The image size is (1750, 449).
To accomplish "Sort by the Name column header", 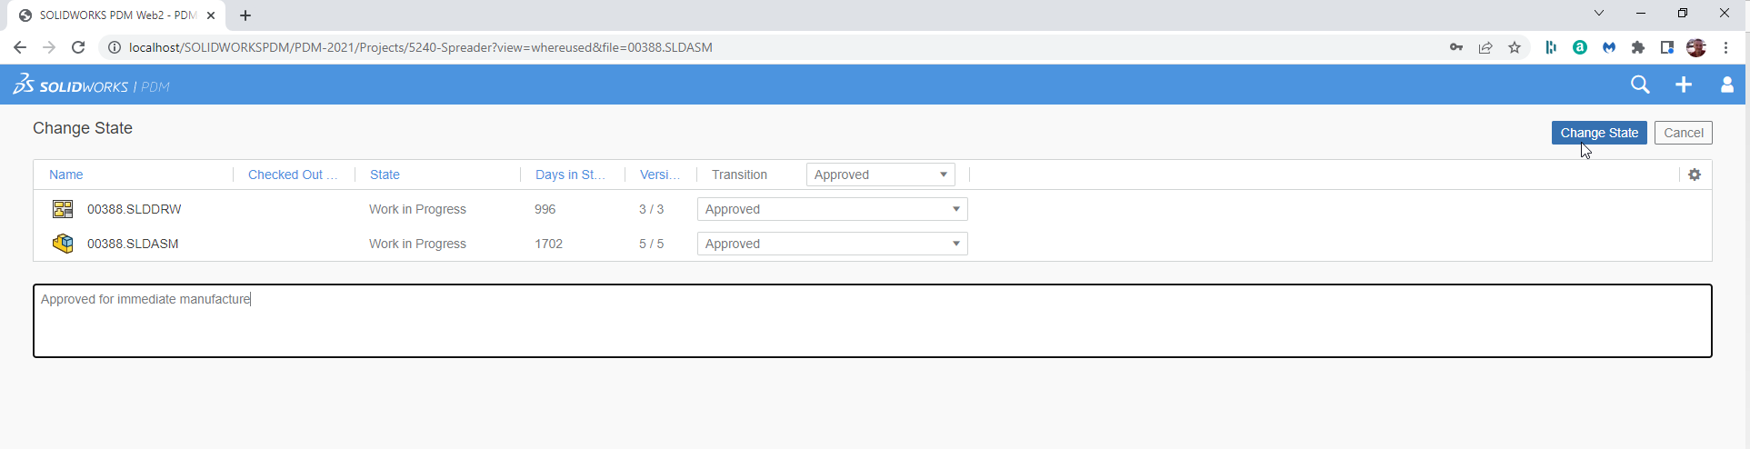I will [66, 175].
